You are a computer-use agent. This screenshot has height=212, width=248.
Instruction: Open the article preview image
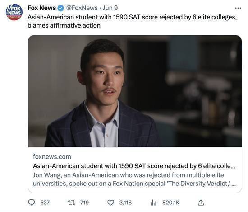135,91
